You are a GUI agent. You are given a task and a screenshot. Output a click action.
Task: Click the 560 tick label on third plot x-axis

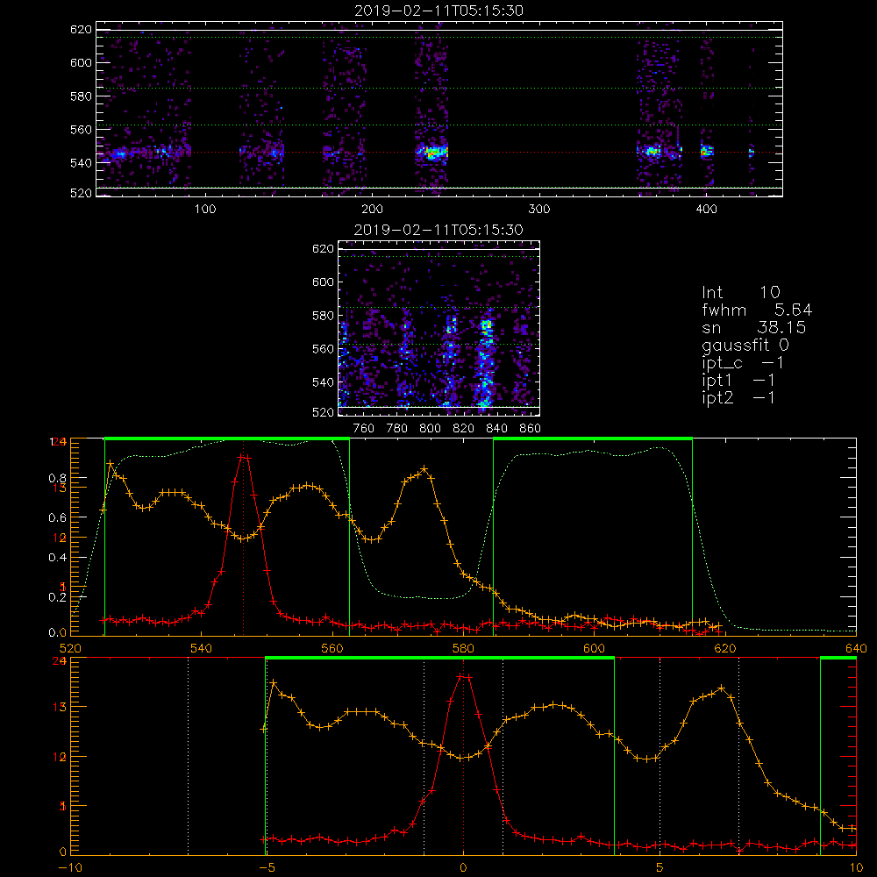[x=332, y=649]
